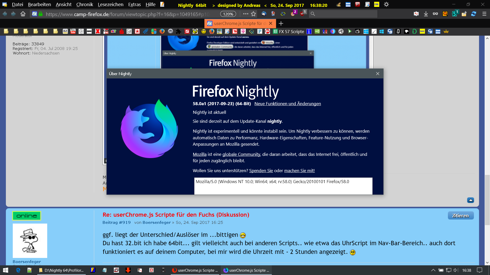The image size is (490, 275).
Task: Expand hidden system tray icons chevron
Action: point(433,270)
